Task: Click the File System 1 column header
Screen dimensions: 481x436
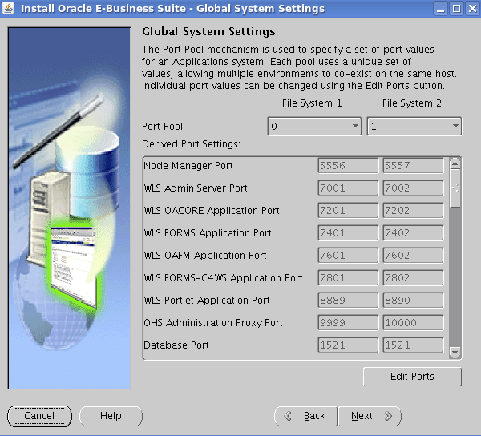Action: click(x=312, y=103)
